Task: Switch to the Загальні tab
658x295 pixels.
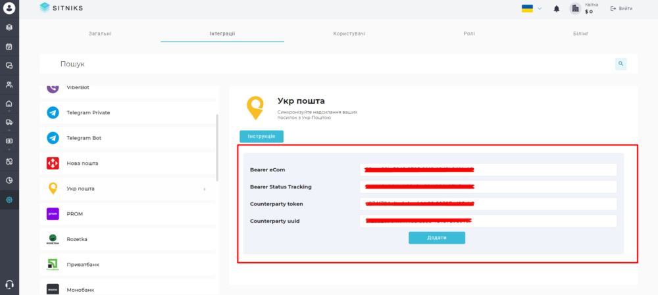Action: [100, 34]
